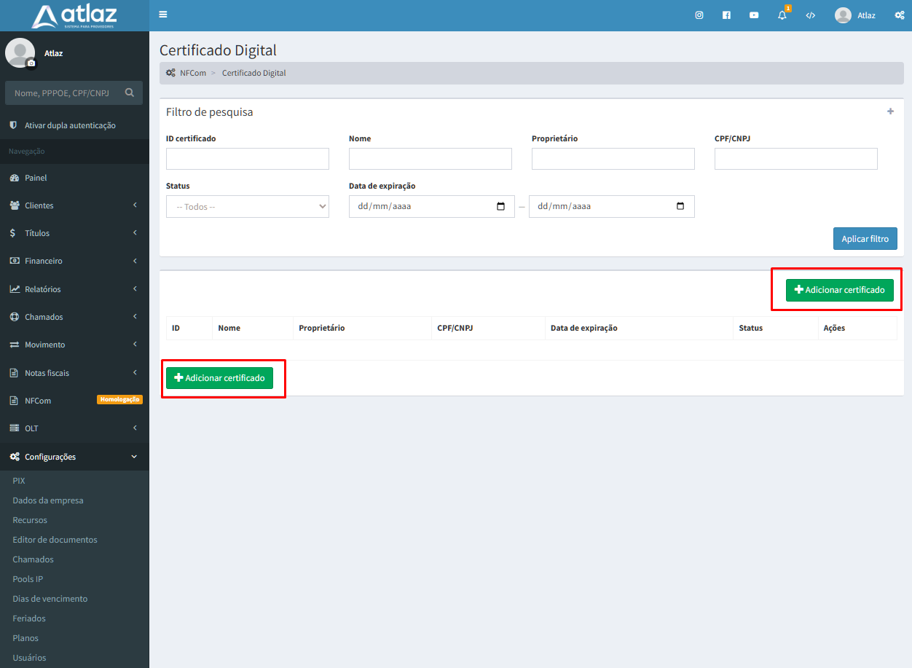Viewport: 912px width, 668px height.
Task: Click Ativar dupla autenticação link
Action: [x=70, y=125]
